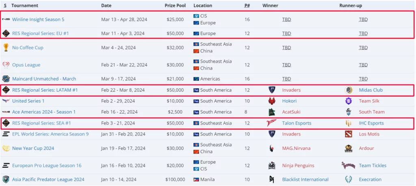The width and height of the screenshot is (416, 186).
Task: Sort by the Tournament column header
Action: point(25,6)
